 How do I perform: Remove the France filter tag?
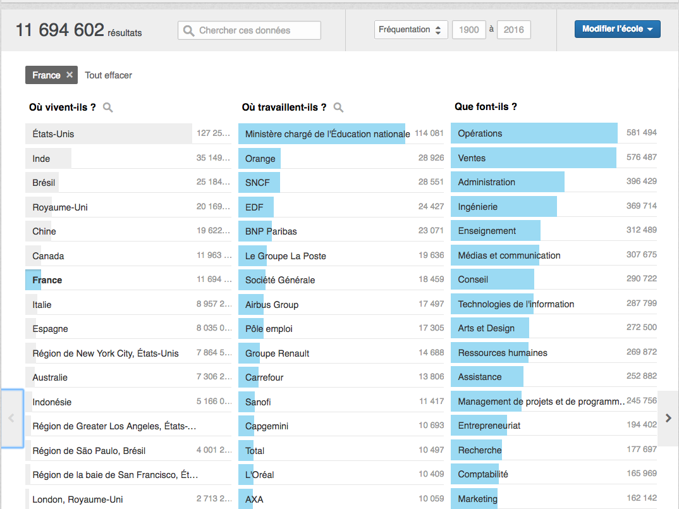70,75
